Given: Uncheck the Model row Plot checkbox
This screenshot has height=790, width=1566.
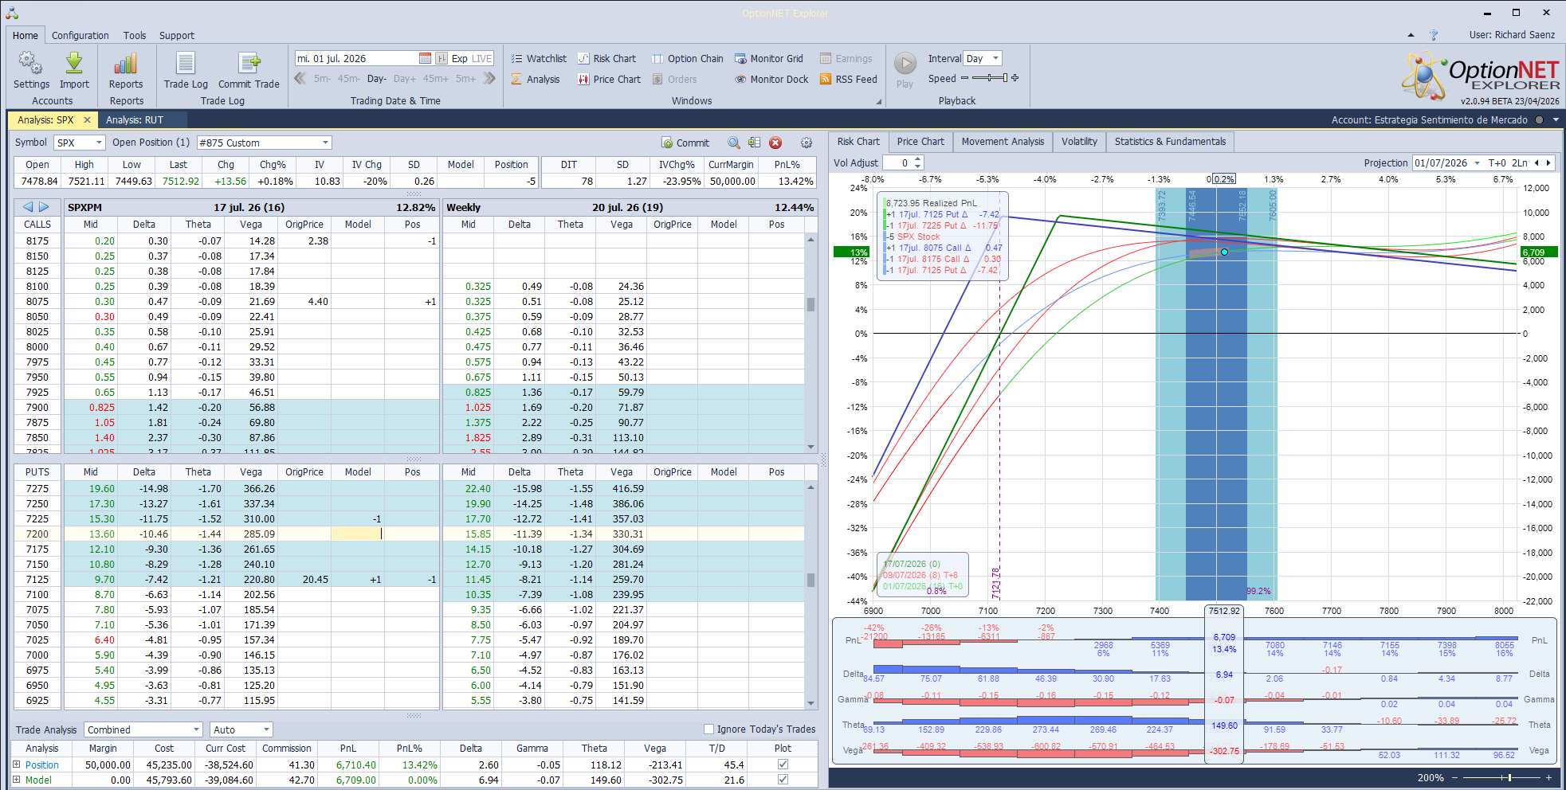Looking at the screenshot, I should (x=783, y=780).
